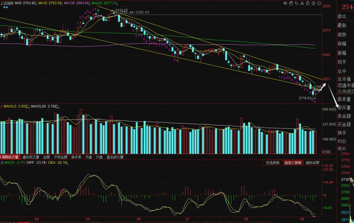The height and width of the screenshot is (223, 354).
Task: Click the MA222: 2977.31 indicator label
Action: point(105,3)
